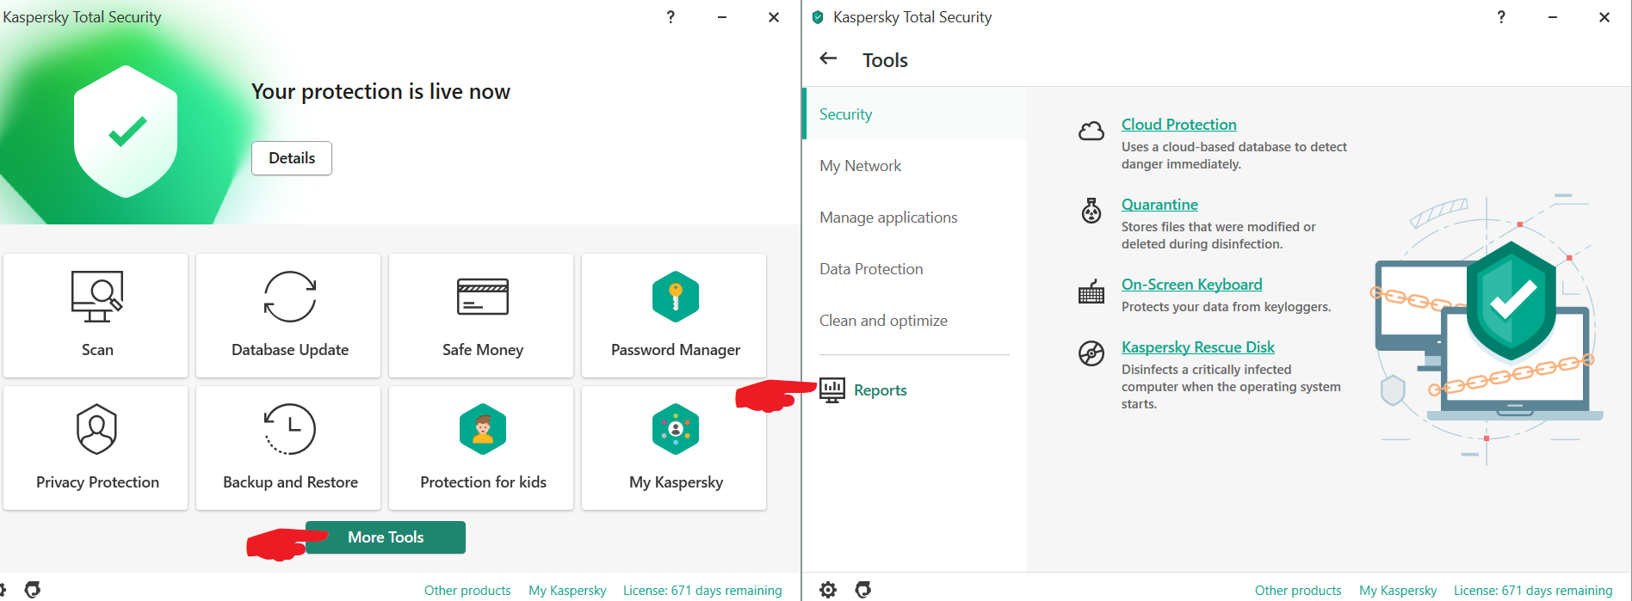Open help question mark in Tools window
Screen dimensions: 1632x601
tap(1501, 17)
